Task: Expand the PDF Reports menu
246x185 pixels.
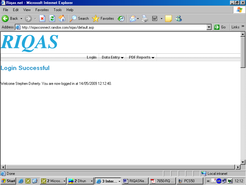Action: [141, 57]
